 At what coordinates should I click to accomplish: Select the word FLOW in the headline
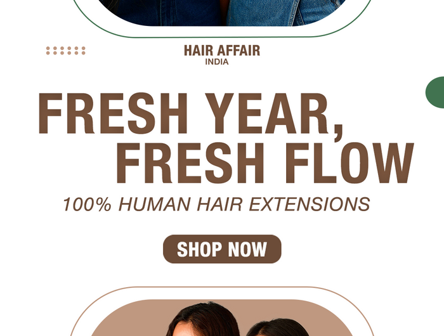click(x=349, y=163)
